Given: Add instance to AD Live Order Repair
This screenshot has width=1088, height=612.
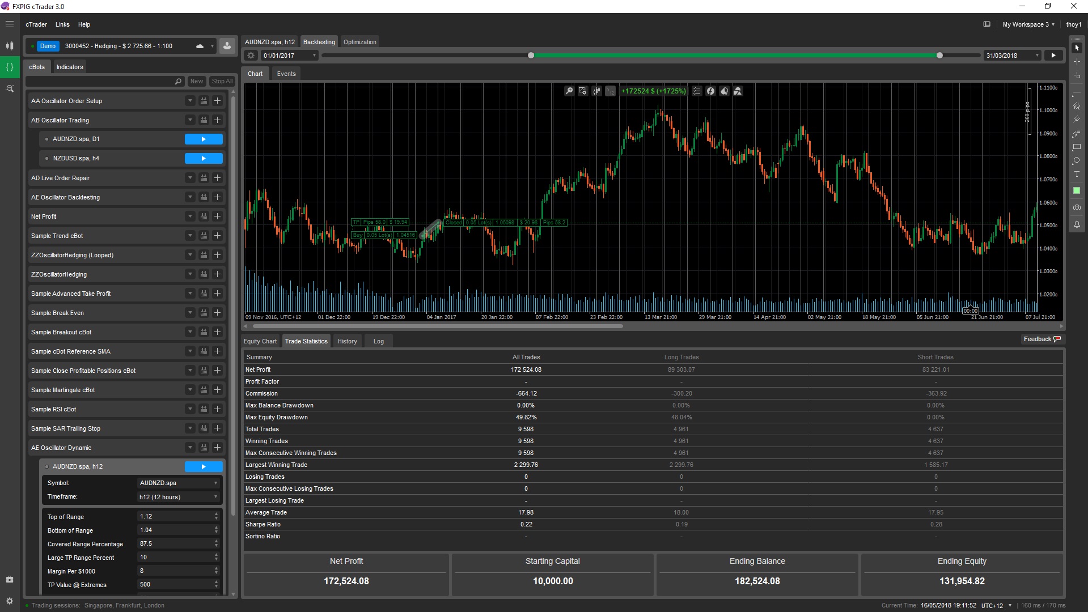Looking at the screenshot, I should point(217,178).
